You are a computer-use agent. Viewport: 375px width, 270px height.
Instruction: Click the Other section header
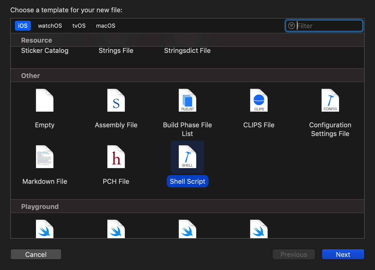[188, 75]
